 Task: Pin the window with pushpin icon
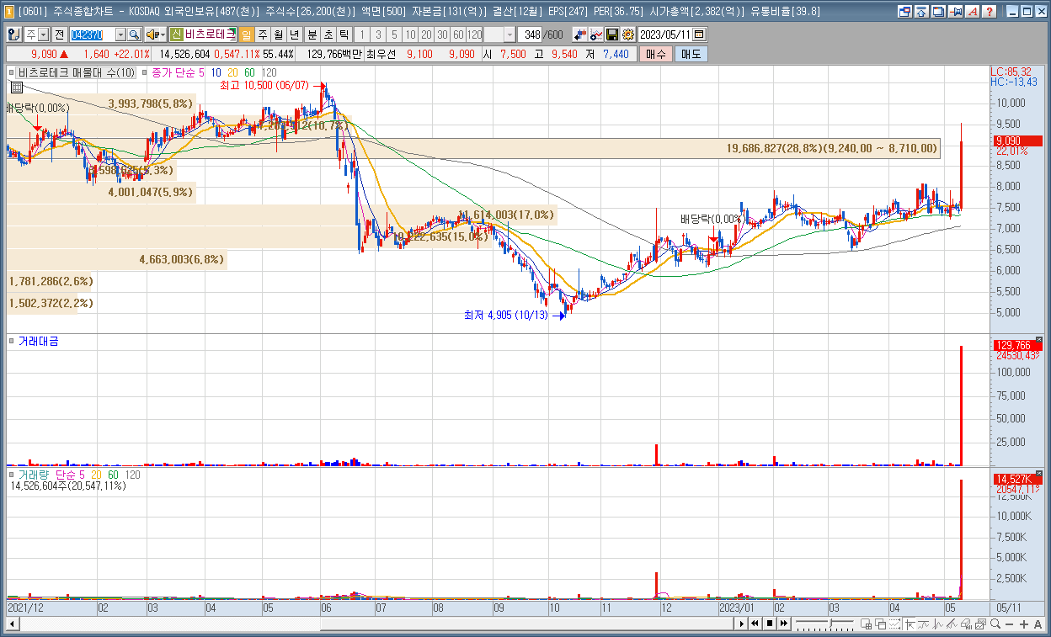[955, 12]
